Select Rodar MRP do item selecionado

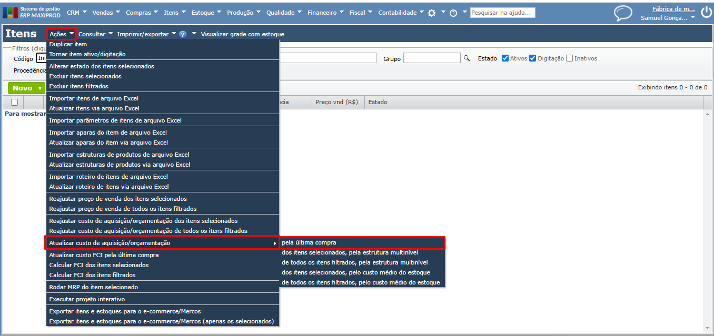coord(163,287)
